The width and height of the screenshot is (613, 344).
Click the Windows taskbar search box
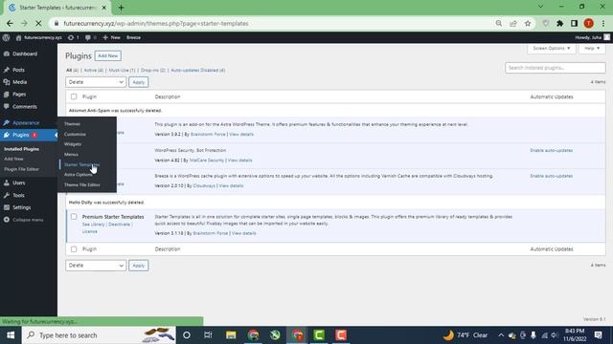[99, 335]
